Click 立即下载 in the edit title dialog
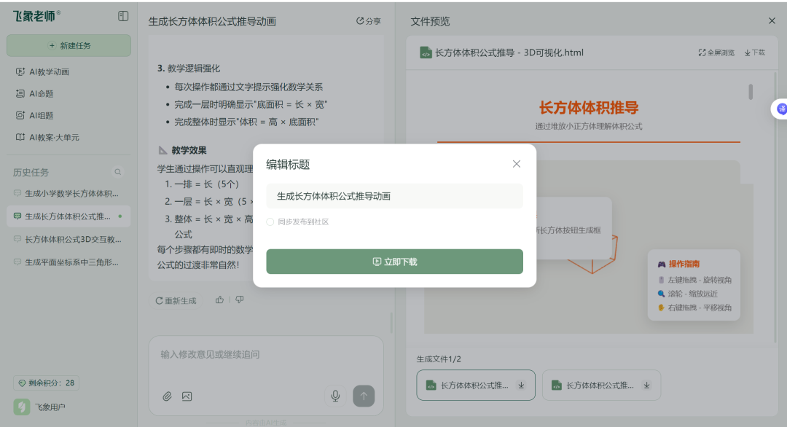Viewport: 787px width, 427px height. click(394, 261)
